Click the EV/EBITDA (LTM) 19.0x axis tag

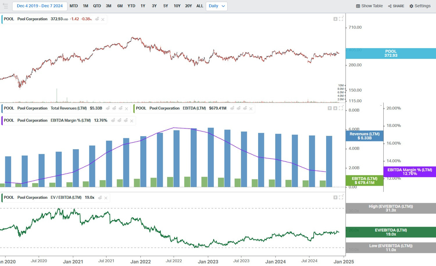click(x=391, y=232)
